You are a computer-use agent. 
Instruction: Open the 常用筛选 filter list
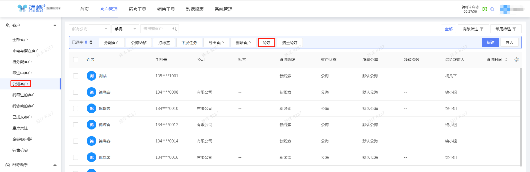pos(506,29)
